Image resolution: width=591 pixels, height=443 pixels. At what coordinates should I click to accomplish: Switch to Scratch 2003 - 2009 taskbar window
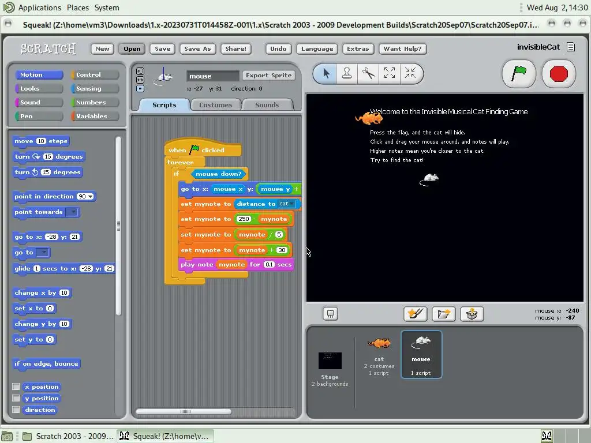point(68,436)
